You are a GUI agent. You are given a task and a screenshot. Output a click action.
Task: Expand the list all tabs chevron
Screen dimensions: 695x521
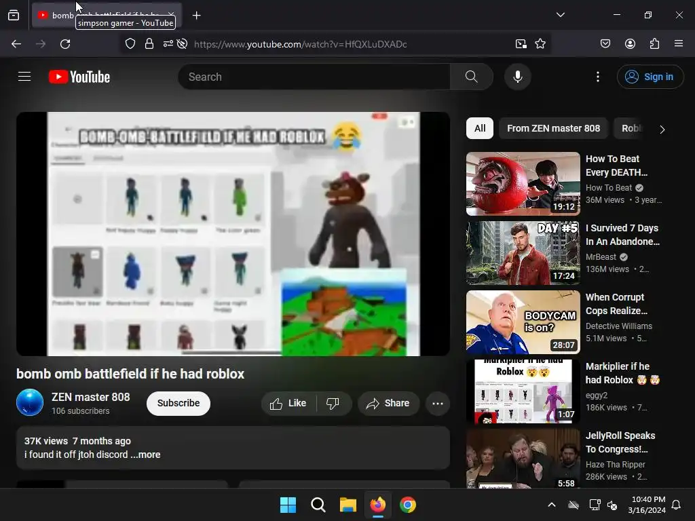[x=560, y=15]
